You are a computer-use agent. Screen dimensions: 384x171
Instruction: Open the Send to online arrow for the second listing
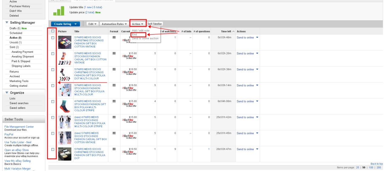pos(257,53)
